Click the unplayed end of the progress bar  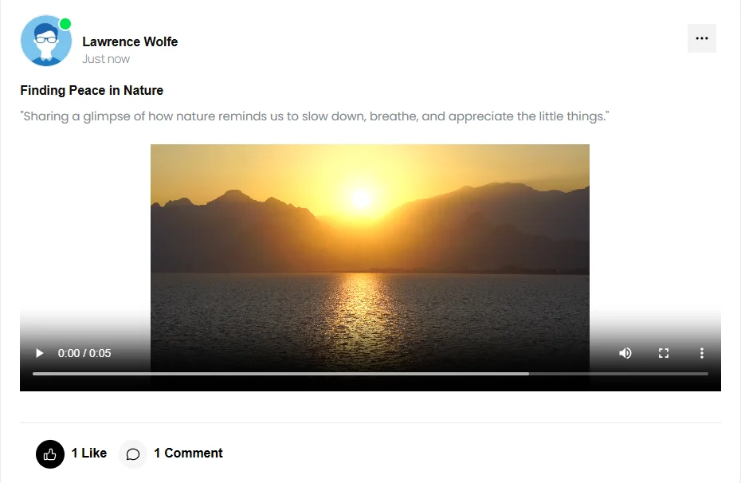click(618, 374)
